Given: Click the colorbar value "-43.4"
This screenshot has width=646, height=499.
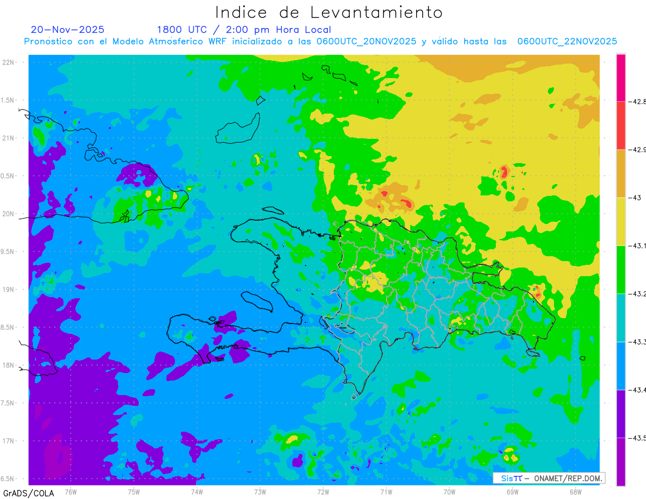Looking at the screenshot, I should 638,390.
